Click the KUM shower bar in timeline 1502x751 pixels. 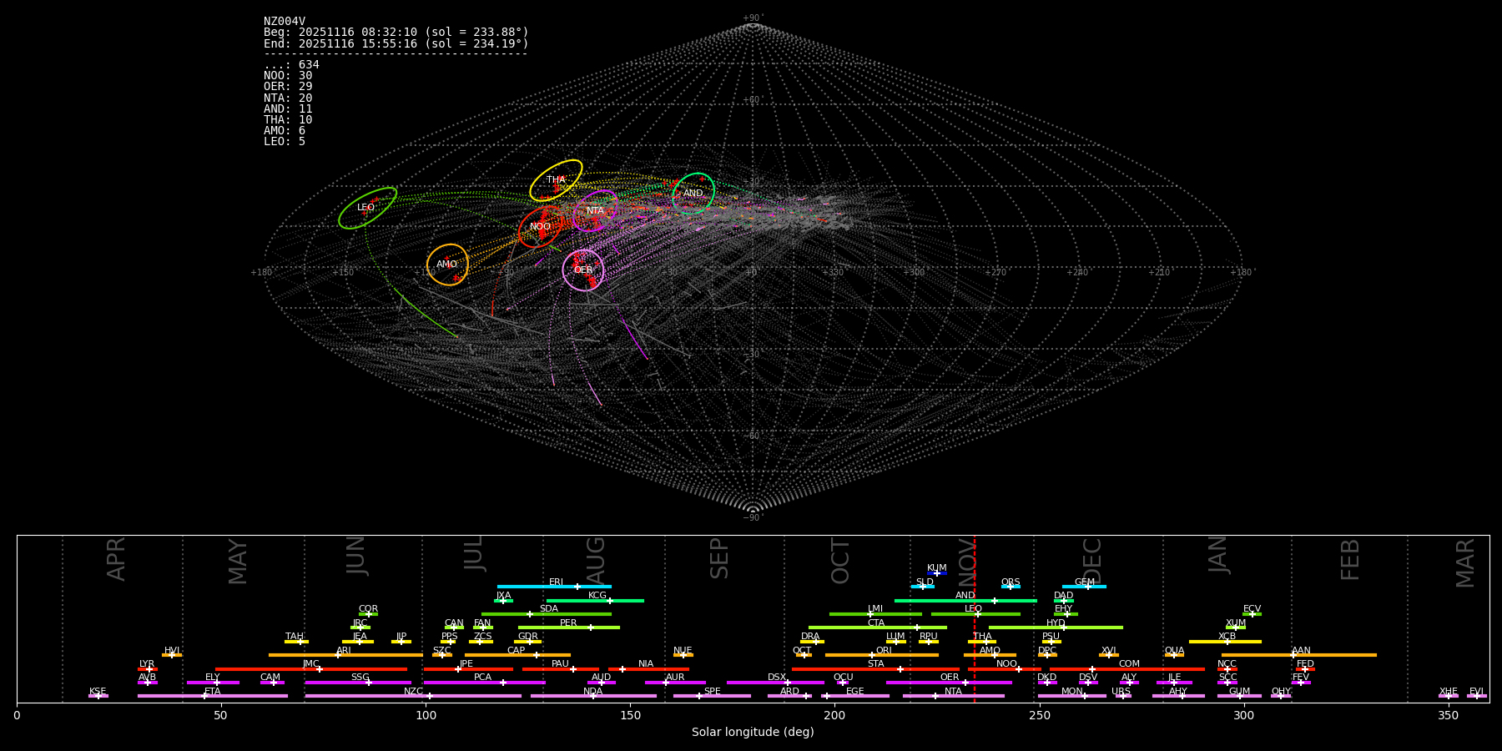pos(937,573)
